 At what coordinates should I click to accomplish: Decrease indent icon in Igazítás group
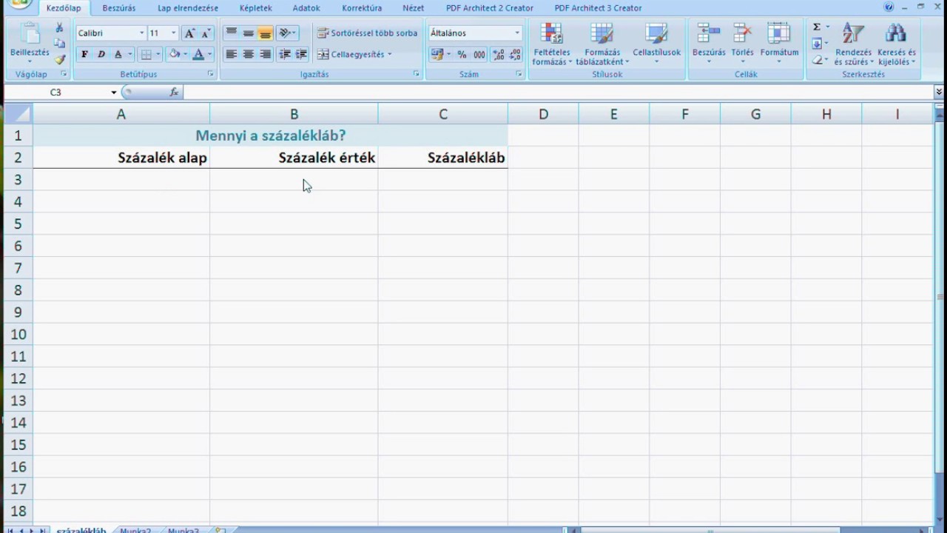[x=285, y=54]
